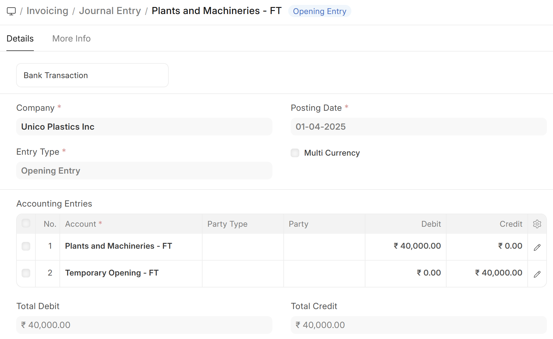Click the desk home icon in the breadcrumb
The width and height of the screenshot is (553, 339).
coord(11,11)
